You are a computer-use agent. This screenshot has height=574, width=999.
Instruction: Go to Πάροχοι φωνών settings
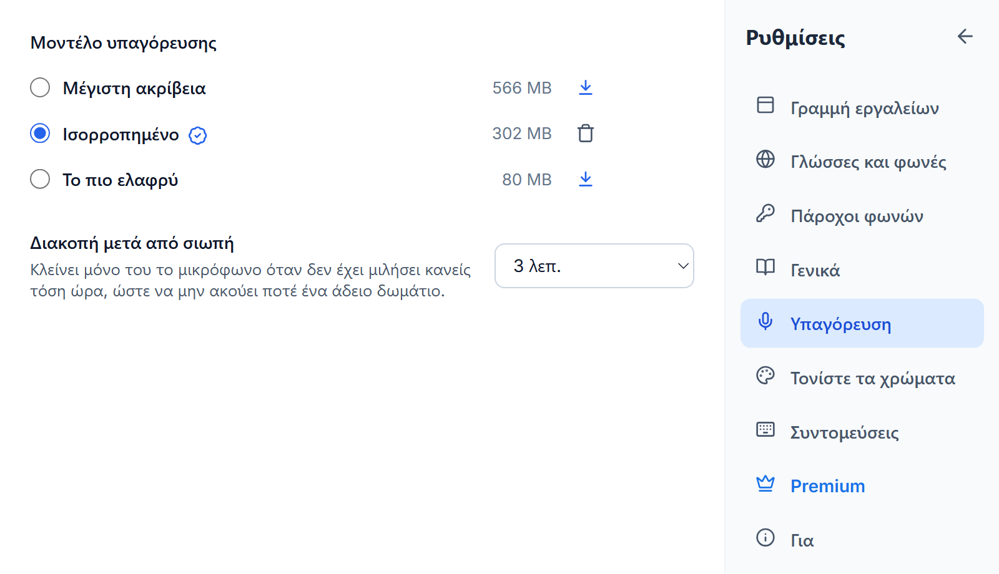[x=862, y=215]
